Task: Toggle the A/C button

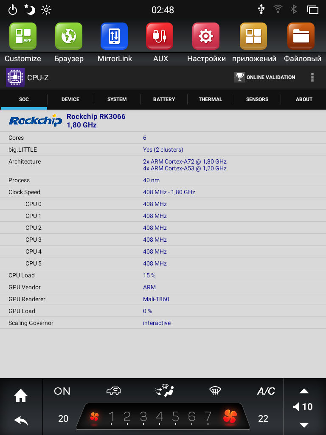Action: [x=266, y=391]
